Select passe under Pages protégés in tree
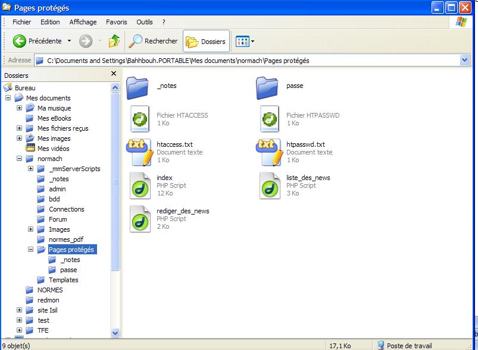The height and width of the screenshot is (350, 478). tap(68, 270)
